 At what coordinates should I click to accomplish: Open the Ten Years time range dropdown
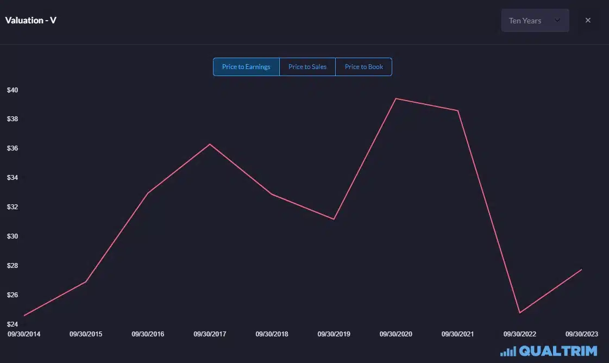[x=535, y=21]
